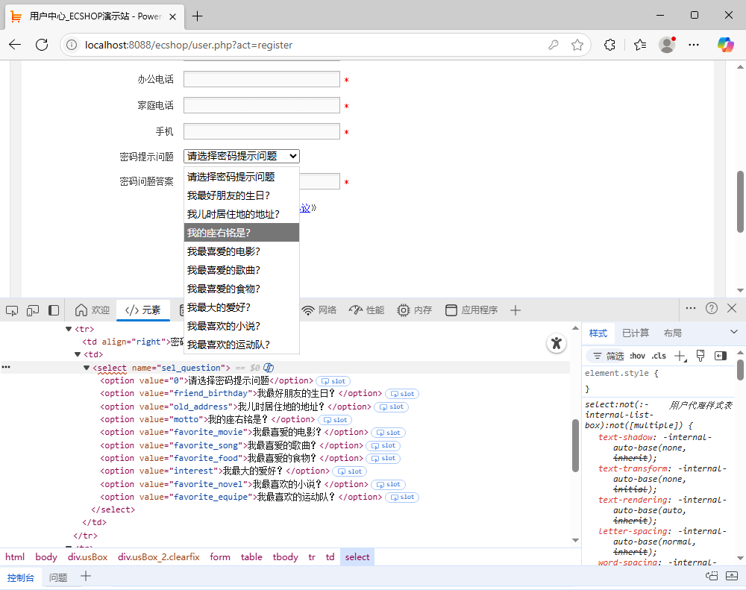Screen dimensions: 746x590
Task: Open the extensions puzzle icon
Action: (609, 45)
